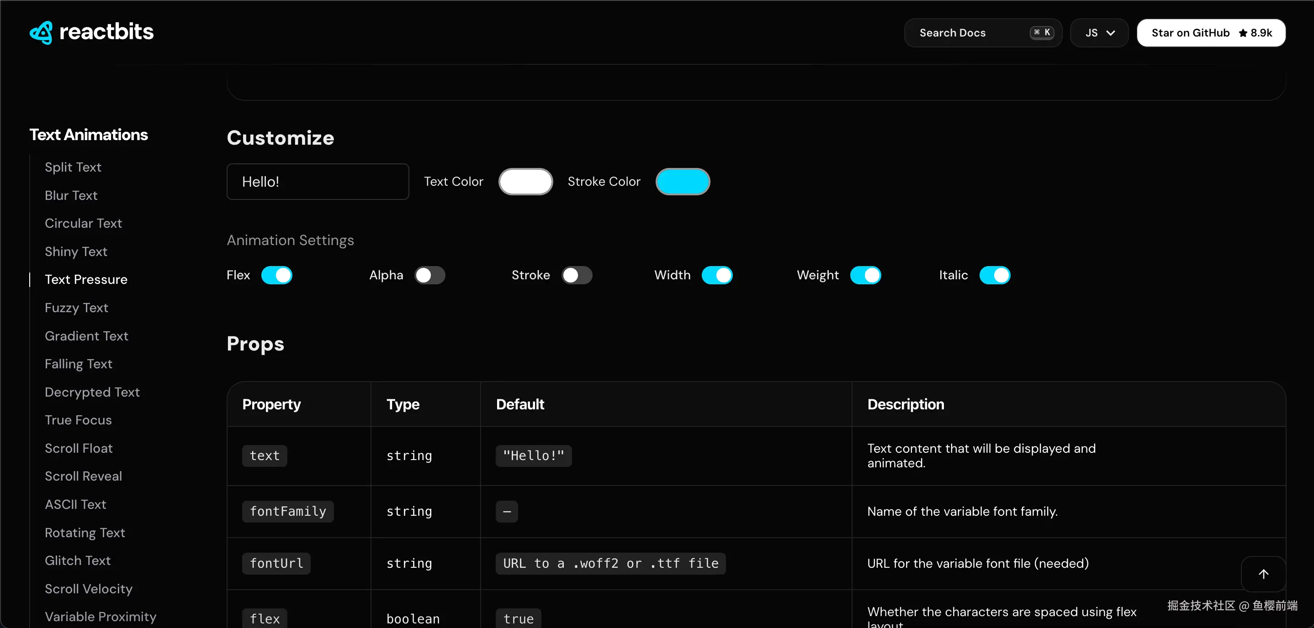Screen dimensions: 1314x628
Task: Click the reactbits logo icon
Action: (41, 32)
